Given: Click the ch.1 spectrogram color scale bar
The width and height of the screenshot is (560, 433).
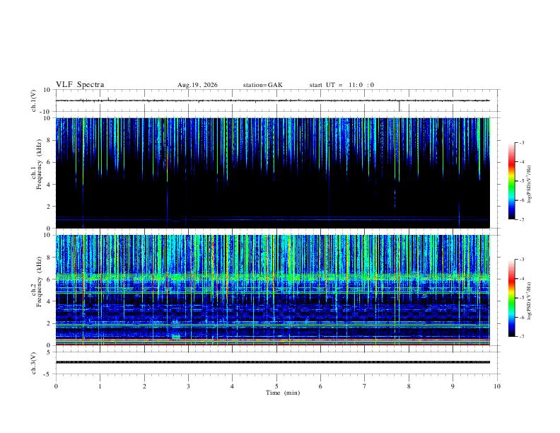Looking at the screenshot, I should pyautogui.click(x=511, y=181).
